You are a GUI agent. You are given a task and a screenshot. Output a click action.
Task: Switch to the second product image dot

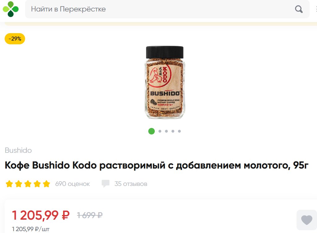[x=160, y=131]
